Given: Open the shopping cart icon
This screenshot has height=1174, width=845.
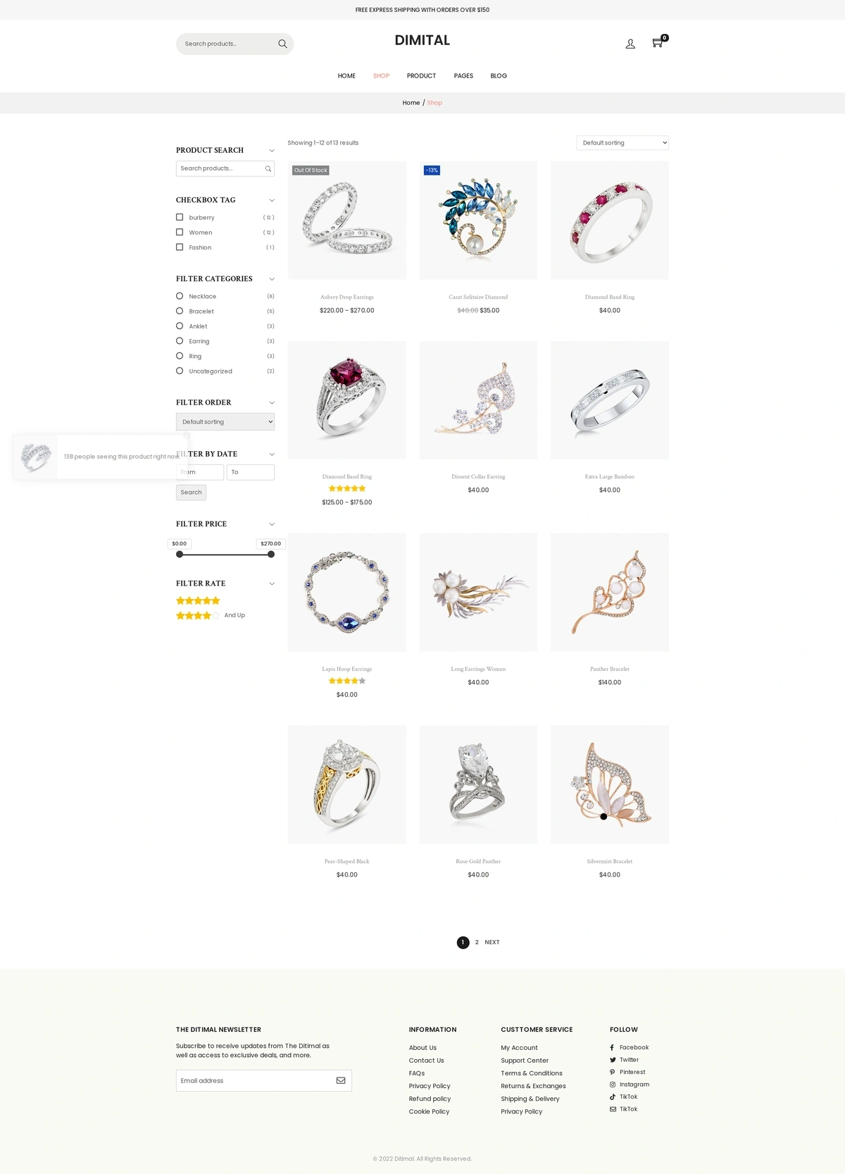Looking at the screenshot, I should point(658,43).
